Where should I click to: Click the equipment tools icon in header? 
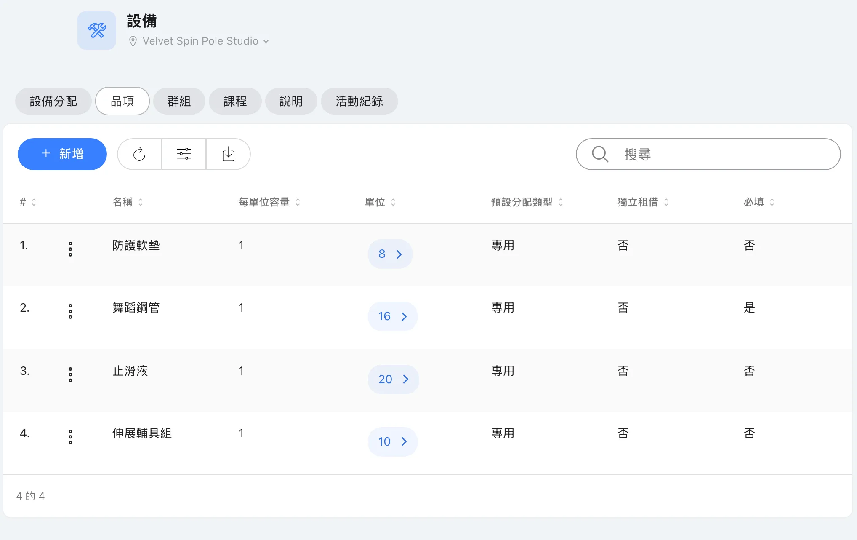click(x=97, y=30)
